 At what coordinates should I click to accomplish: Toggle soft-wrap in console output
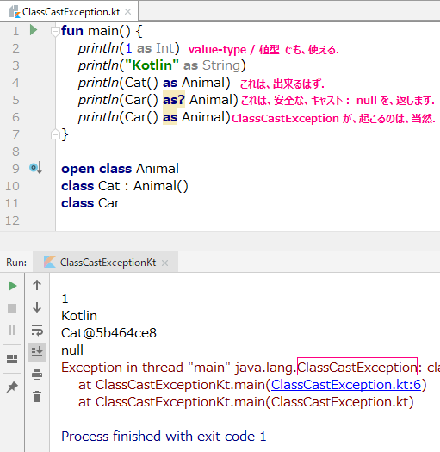[37, 330]
